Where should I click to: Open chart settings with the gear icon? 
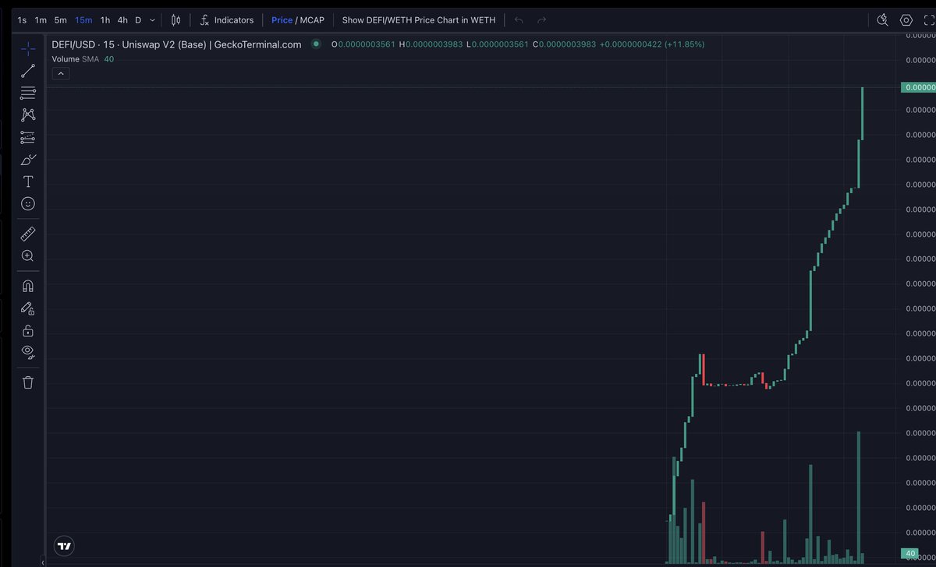coord(906,19)
